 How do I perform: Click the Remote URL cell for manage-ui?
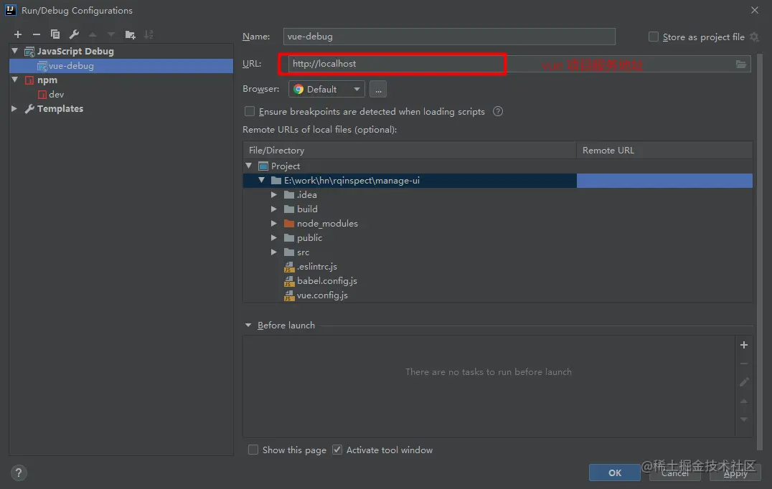click(x=664, y=181)
